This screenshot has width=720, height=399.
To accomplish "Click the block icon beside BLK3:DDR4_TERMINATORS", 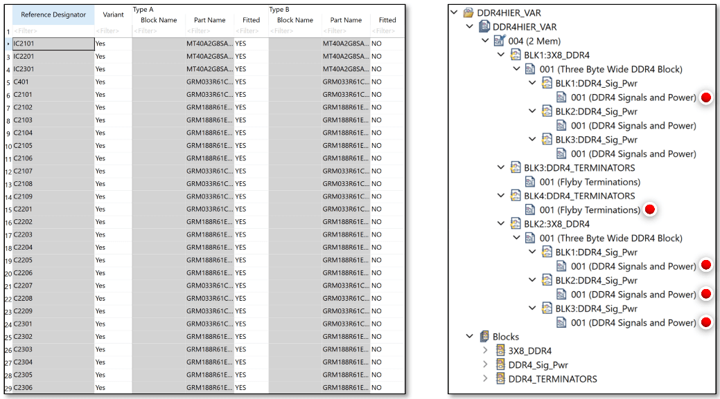I will pyautogui.click(x=515, y=167).
